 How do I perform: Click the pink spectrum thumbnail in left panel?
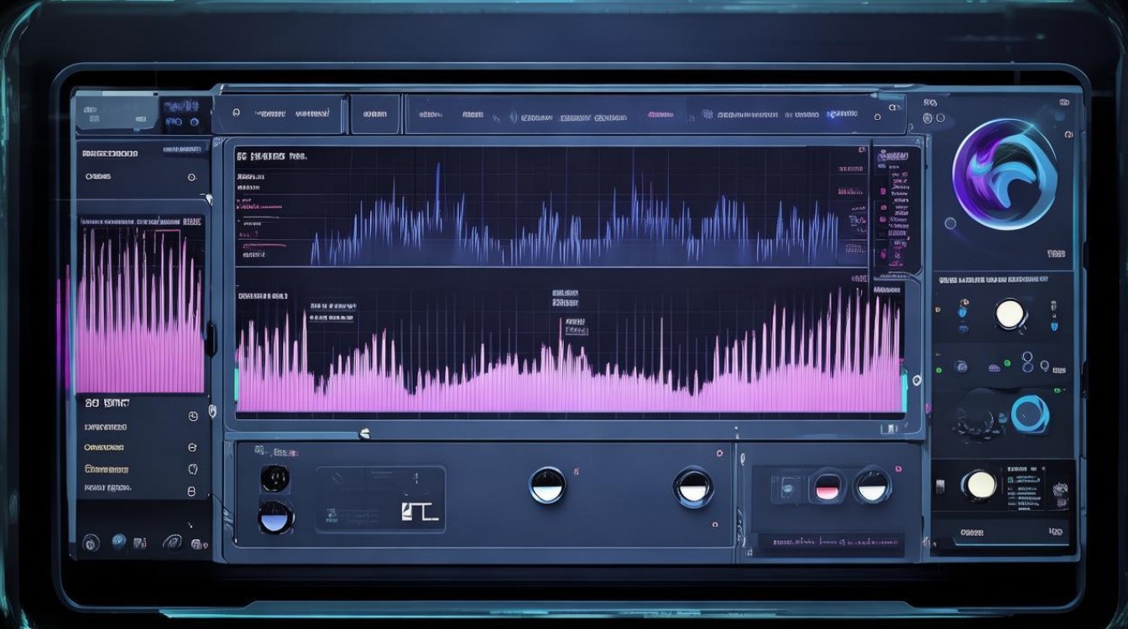[x=140, y=310]
